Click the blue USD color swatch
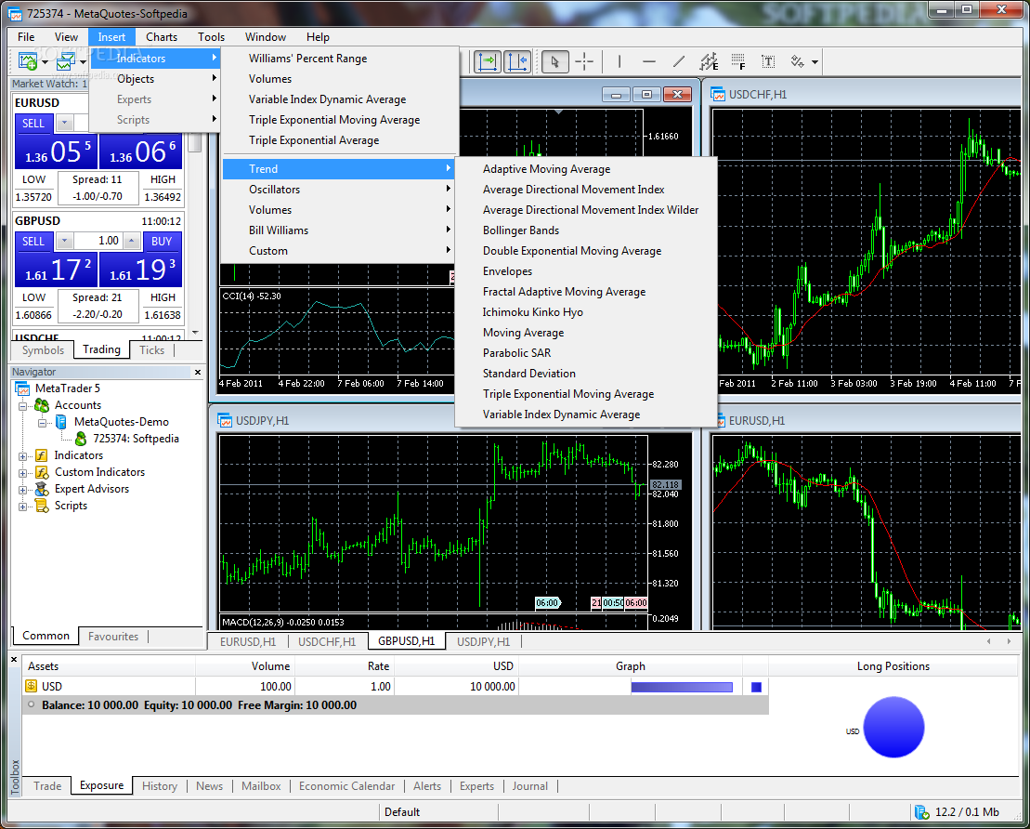 click(756, 687)
